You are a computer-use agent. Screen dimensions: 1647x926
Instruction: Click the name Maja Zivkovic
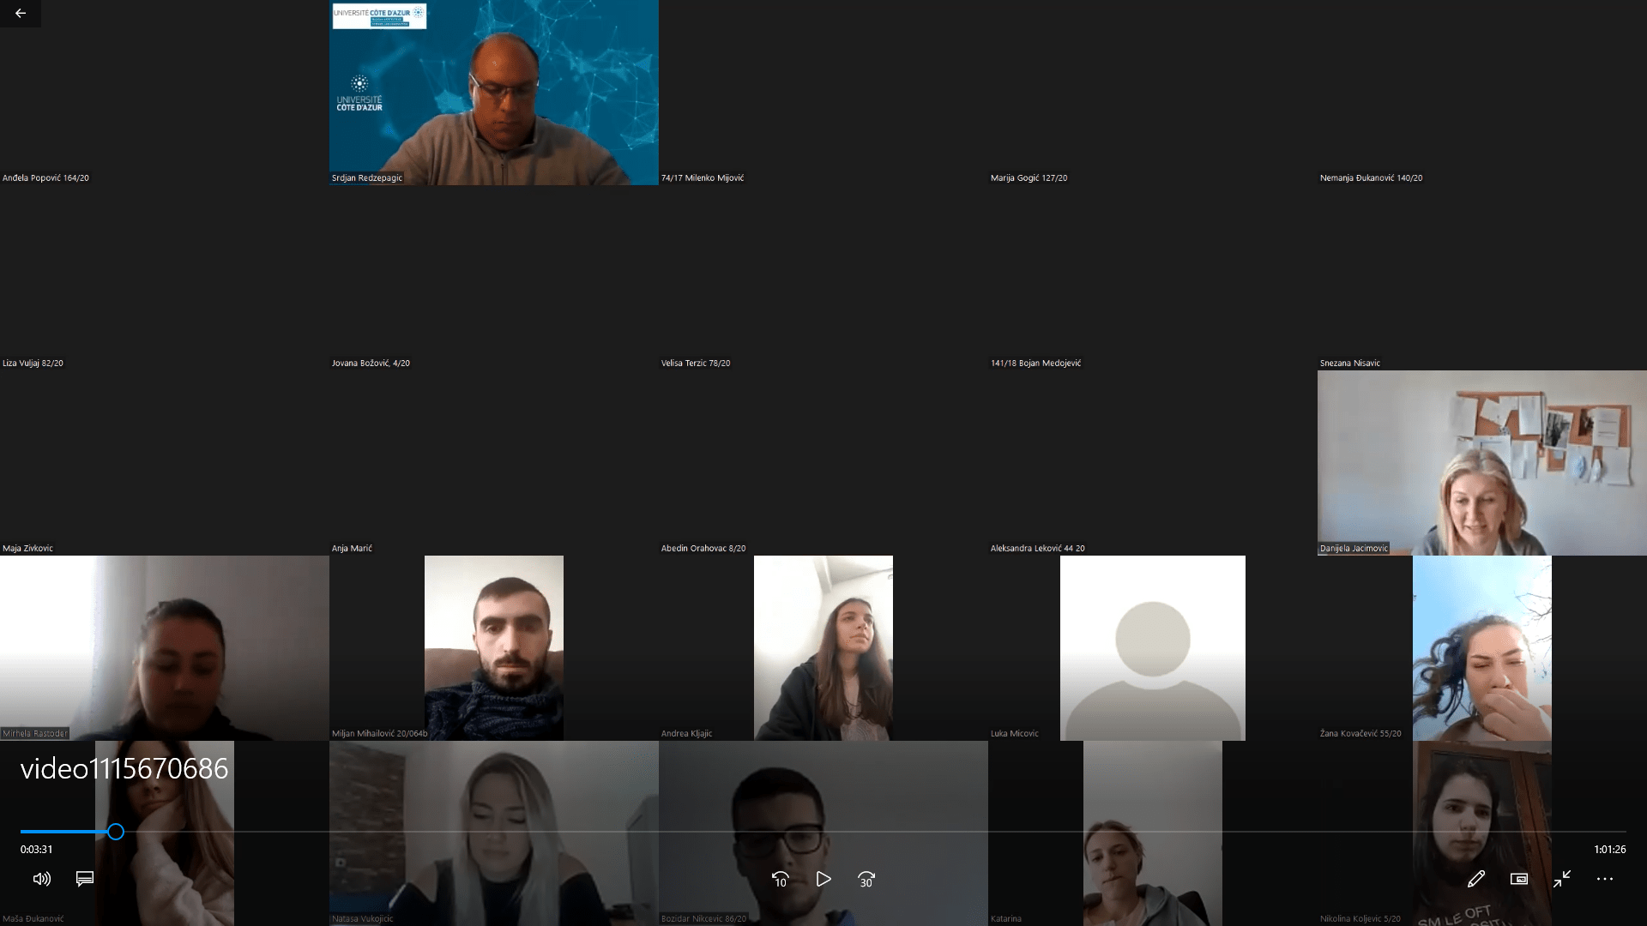pyautogui.click(x=27, y=549)
